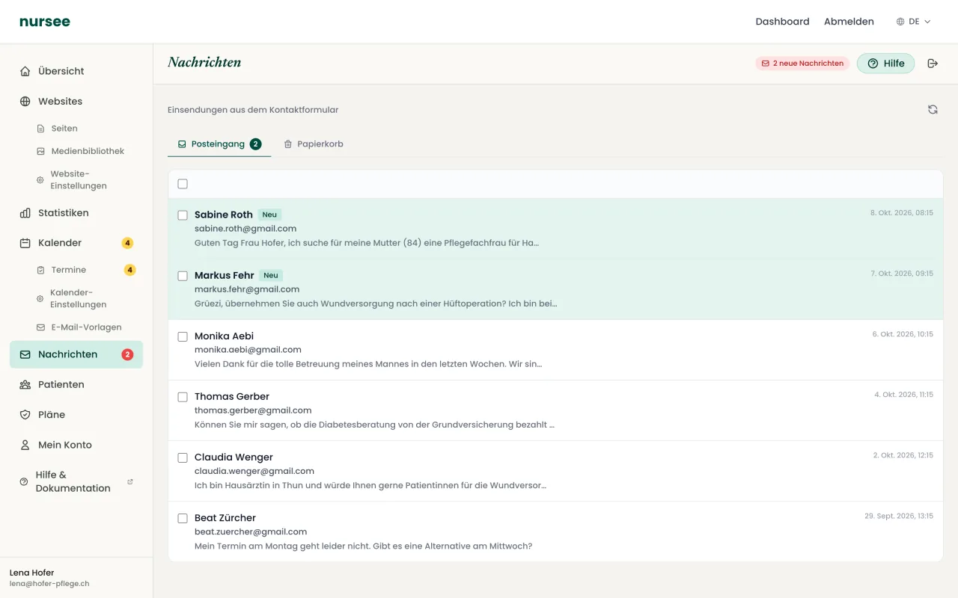This screenshot has width=958, height=598.
Task: Click the Pläne shield icon
Action: click(25, 415)
